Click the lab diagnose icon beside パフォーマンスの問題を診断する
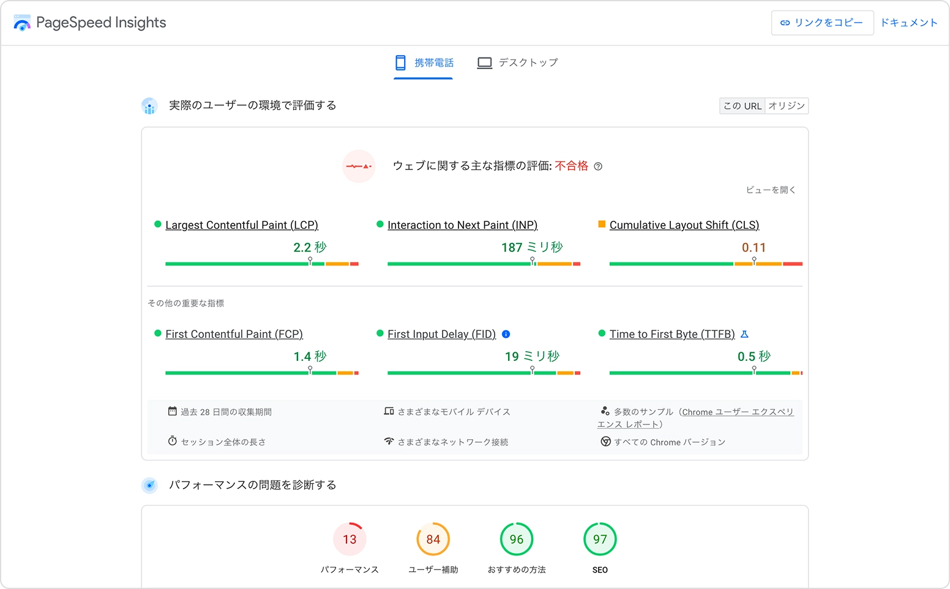The height and width of the screenshot is (589, 950). point(149,486)
